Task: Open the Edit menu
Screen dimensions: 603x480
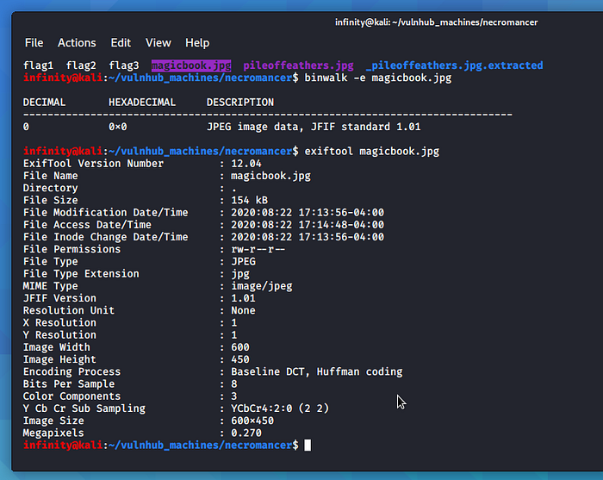Action: pos(121,43)
